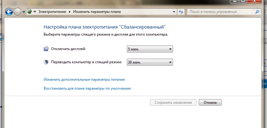This screenshot has width=267, height=128.
Task: Click 'Изменить параметры плана' breadcrumb item
Action: click(x=96, y=12)
